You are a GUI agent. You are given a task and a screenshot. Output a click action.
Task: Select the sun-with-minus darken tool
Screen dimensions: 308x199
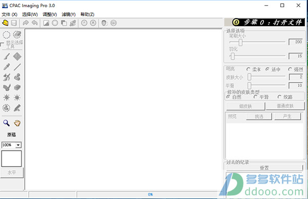tap(17, 97)
